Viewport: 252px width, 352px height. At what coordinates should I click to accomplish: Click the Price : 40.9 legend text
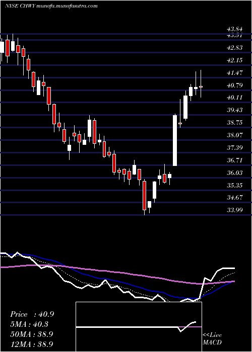pyautogui.click(x=32, y=314)
